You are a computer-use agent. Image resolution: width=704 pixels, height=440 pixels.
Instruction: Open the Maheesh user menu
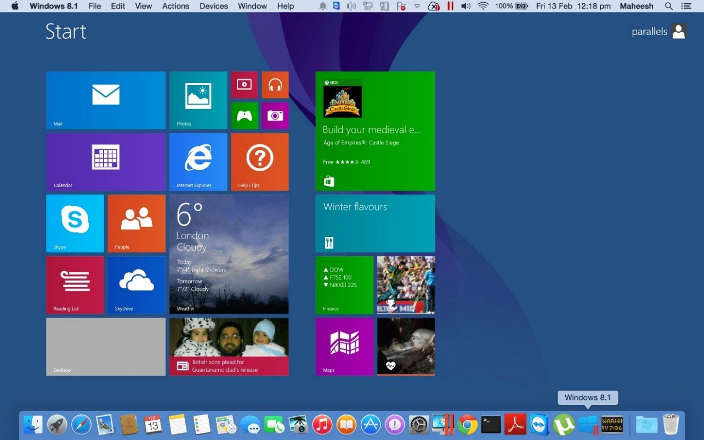coord(637,6)
